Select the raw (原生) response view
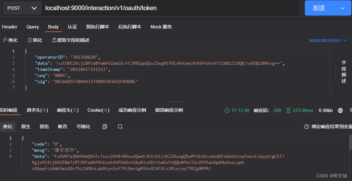Screen dimensions: 352x181 [26, 127]
